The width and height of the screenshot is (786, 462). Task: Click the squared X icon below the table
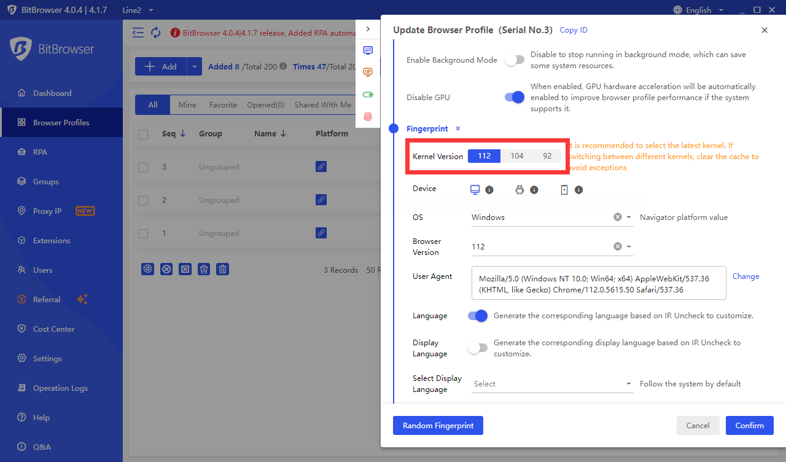click(x=185, y=269)
